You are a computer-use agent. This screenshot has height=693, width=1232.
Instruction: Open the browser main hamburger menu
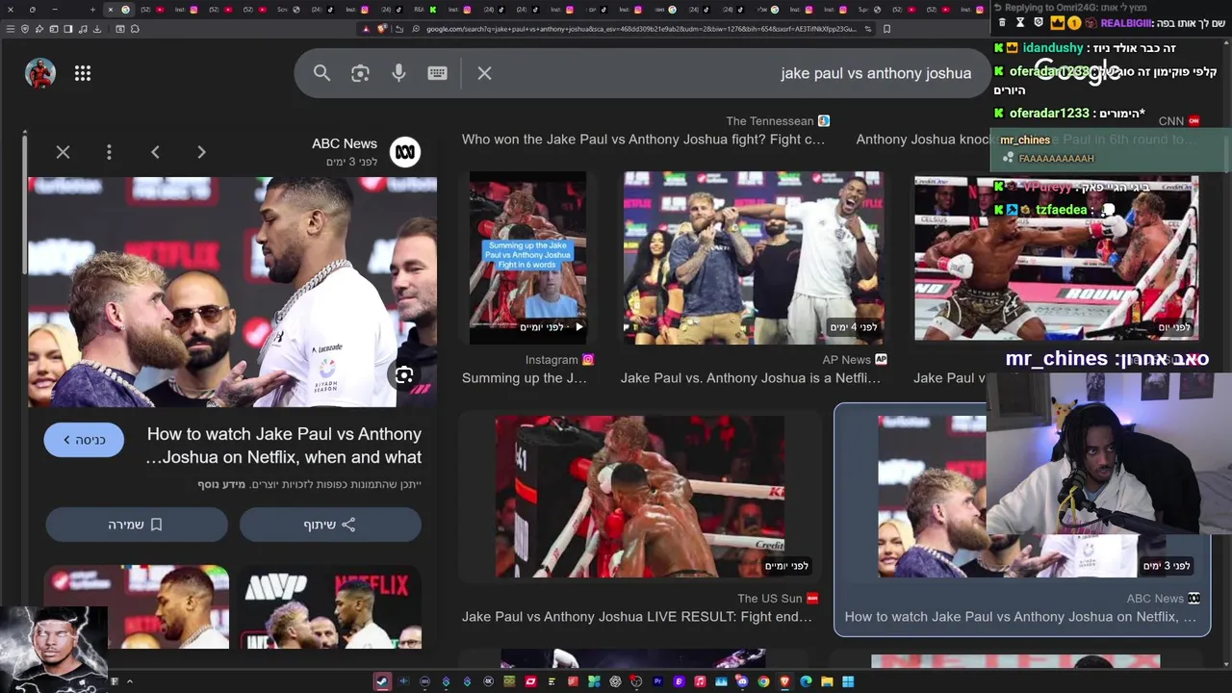[x=10, y=29]
